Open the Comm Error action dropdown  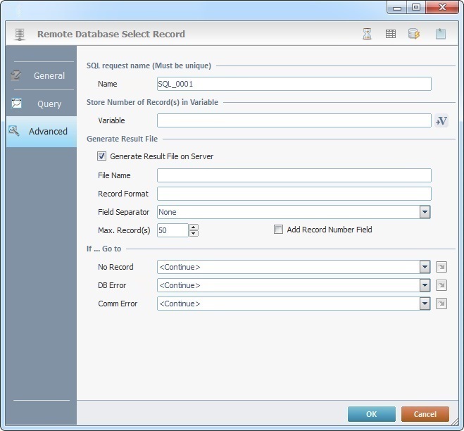425,304
